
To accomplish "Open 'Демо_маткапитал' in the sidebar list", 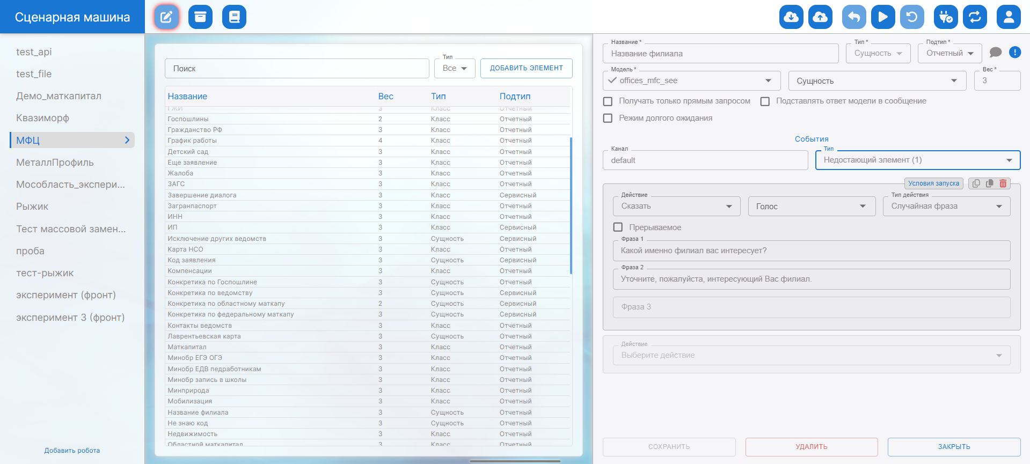I will 59,96.
